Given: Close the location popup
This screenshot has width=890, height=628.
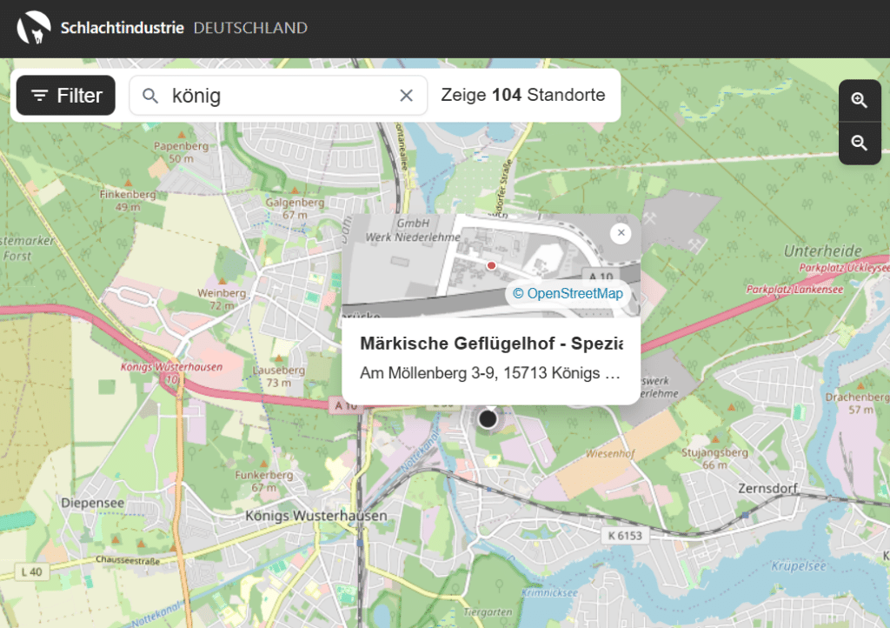Looking at the screenshot, I should [621, 233].
